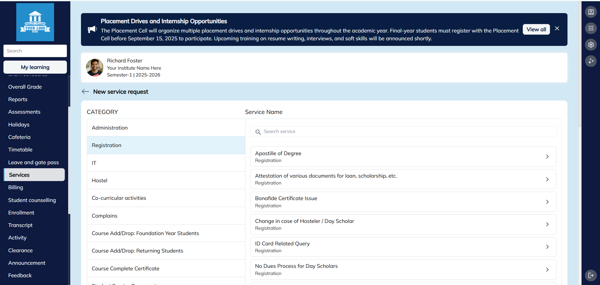Viewport: 600px width, 285px height.
Task: Log out using the exit icon bottom right
Action: (x=591, y=275)
